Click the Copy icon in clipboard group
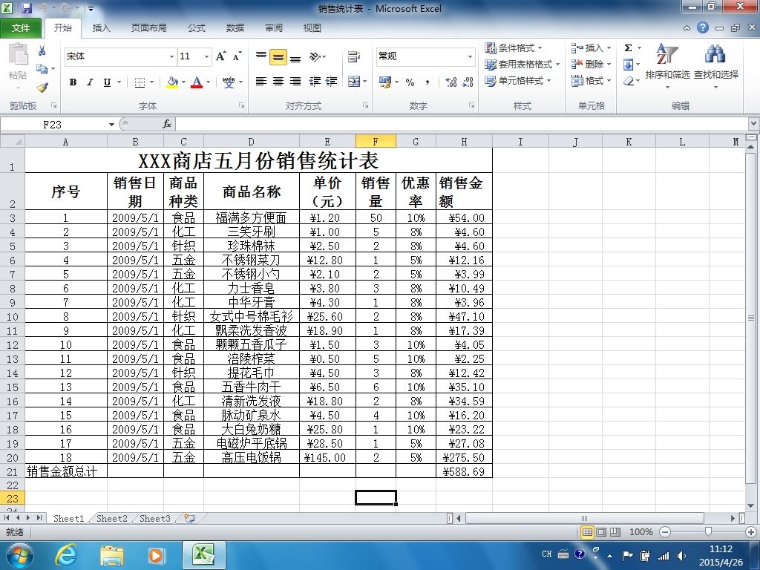The width and height of the screenshot is (760, 570). [x=42, y=69]
